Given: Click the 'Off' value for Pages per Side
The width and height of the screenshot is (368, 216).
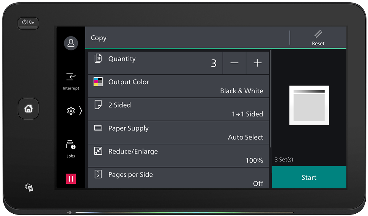Looking at the screenshot, I should click(258, 183).
